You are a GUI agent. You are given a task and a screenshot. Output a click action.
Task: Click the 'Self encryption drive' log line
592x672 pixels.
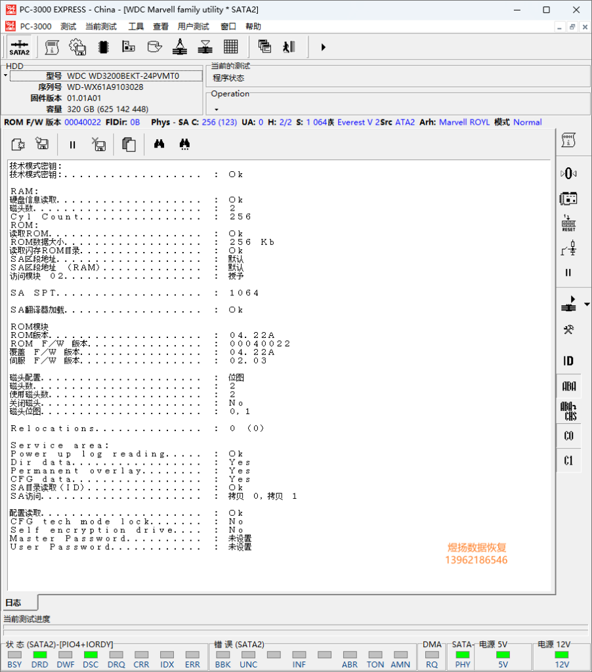pos(127,530)
